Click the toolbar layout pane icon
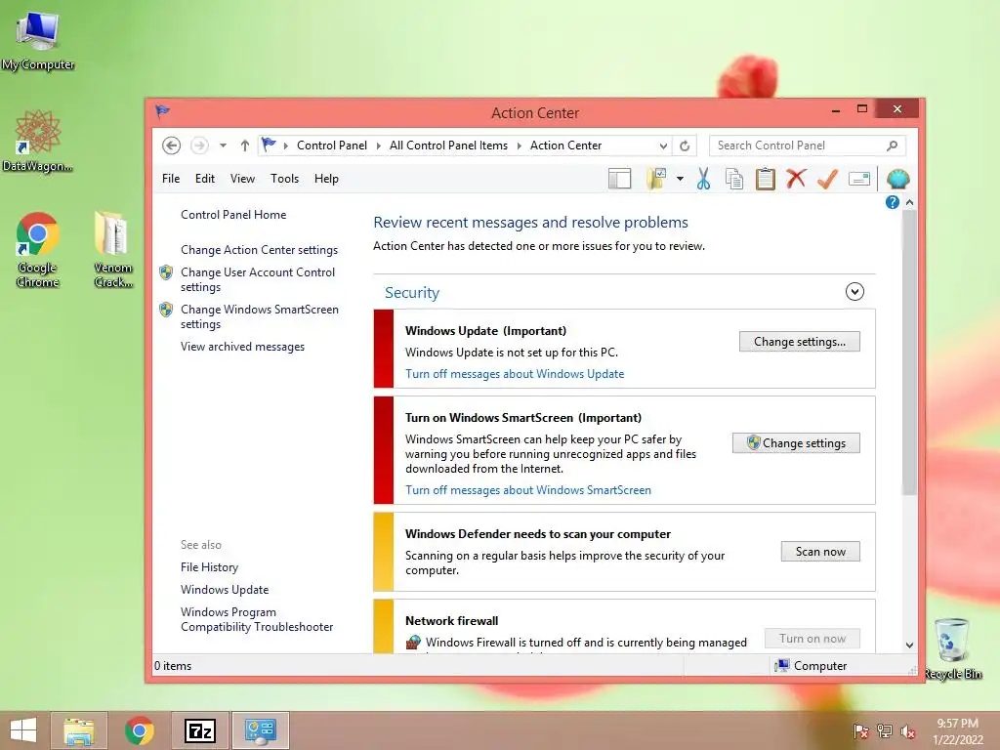The image size is (1000, 750). (619, 180)
